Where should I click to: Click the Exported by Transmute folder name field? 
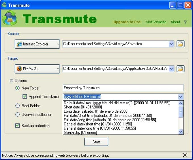click(x=123, y=88)
